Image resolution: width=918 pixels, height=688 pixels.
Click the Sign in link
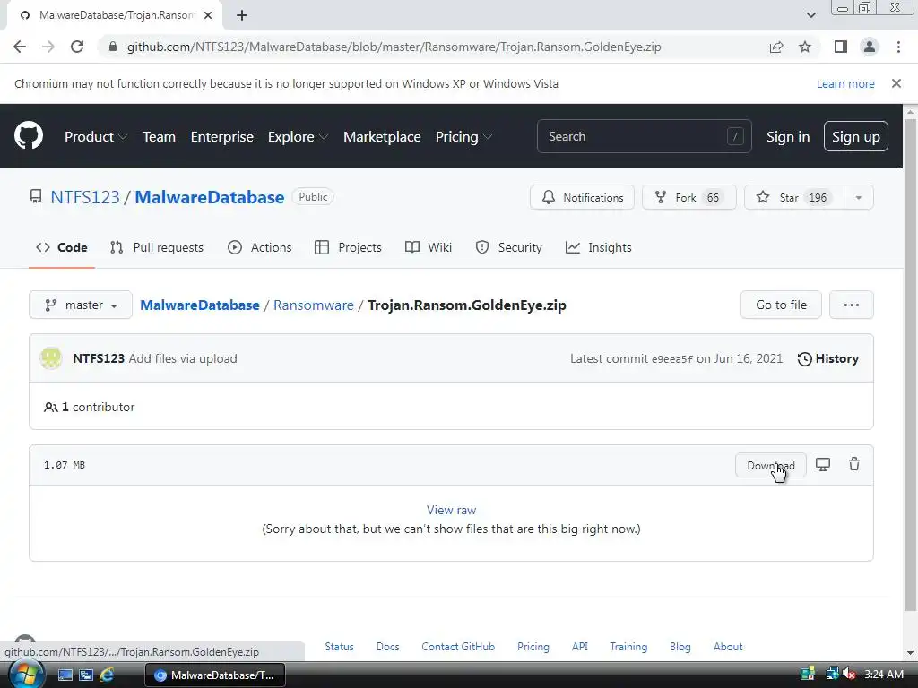[788, 136]
